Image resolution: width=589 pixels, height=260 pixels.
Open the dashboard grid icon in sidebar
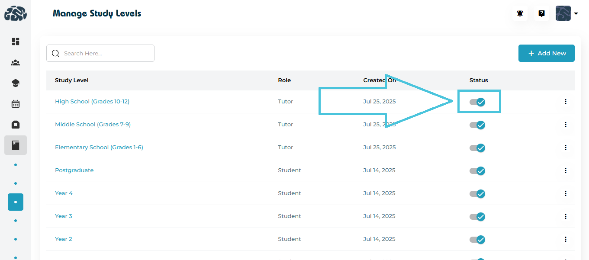pos(16,42)
